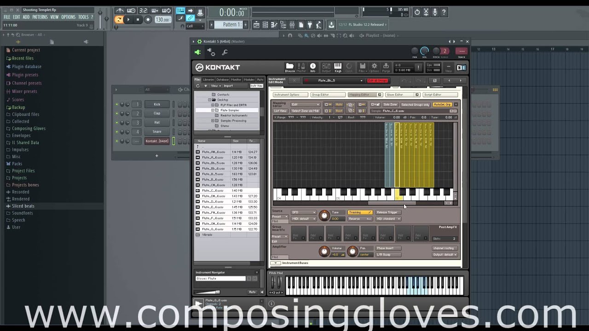The width and height of the screenshot is (589, 331).
Task: Toggle the Tracking button in Source
Action: coord(360,212)
